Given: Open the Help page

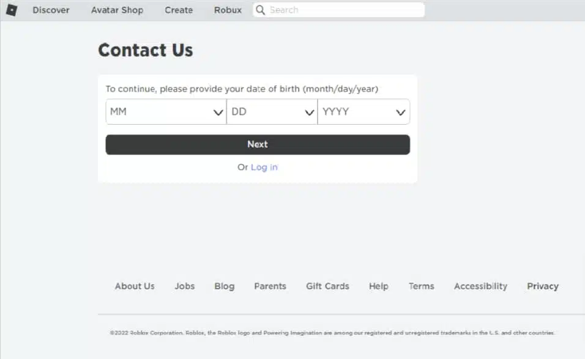Looking at the screenshot, I should click(x=378, y=286).
